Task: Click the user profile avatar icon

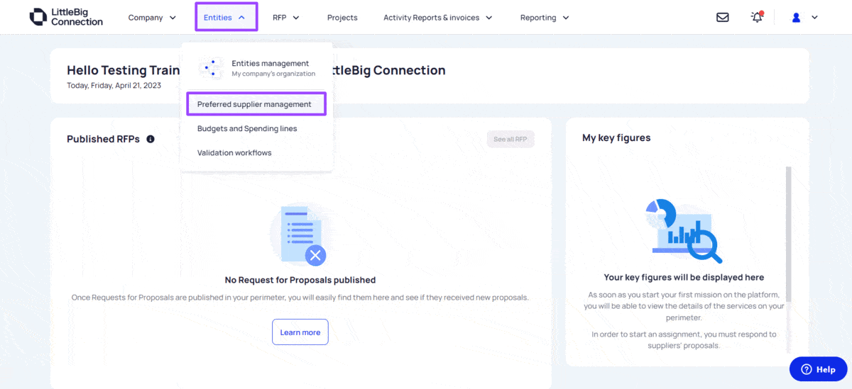Action: tap(796, 18)
